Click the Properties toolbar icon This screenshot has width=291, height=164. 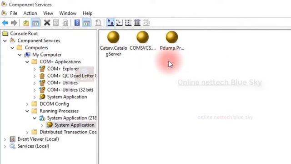(56, 23)
